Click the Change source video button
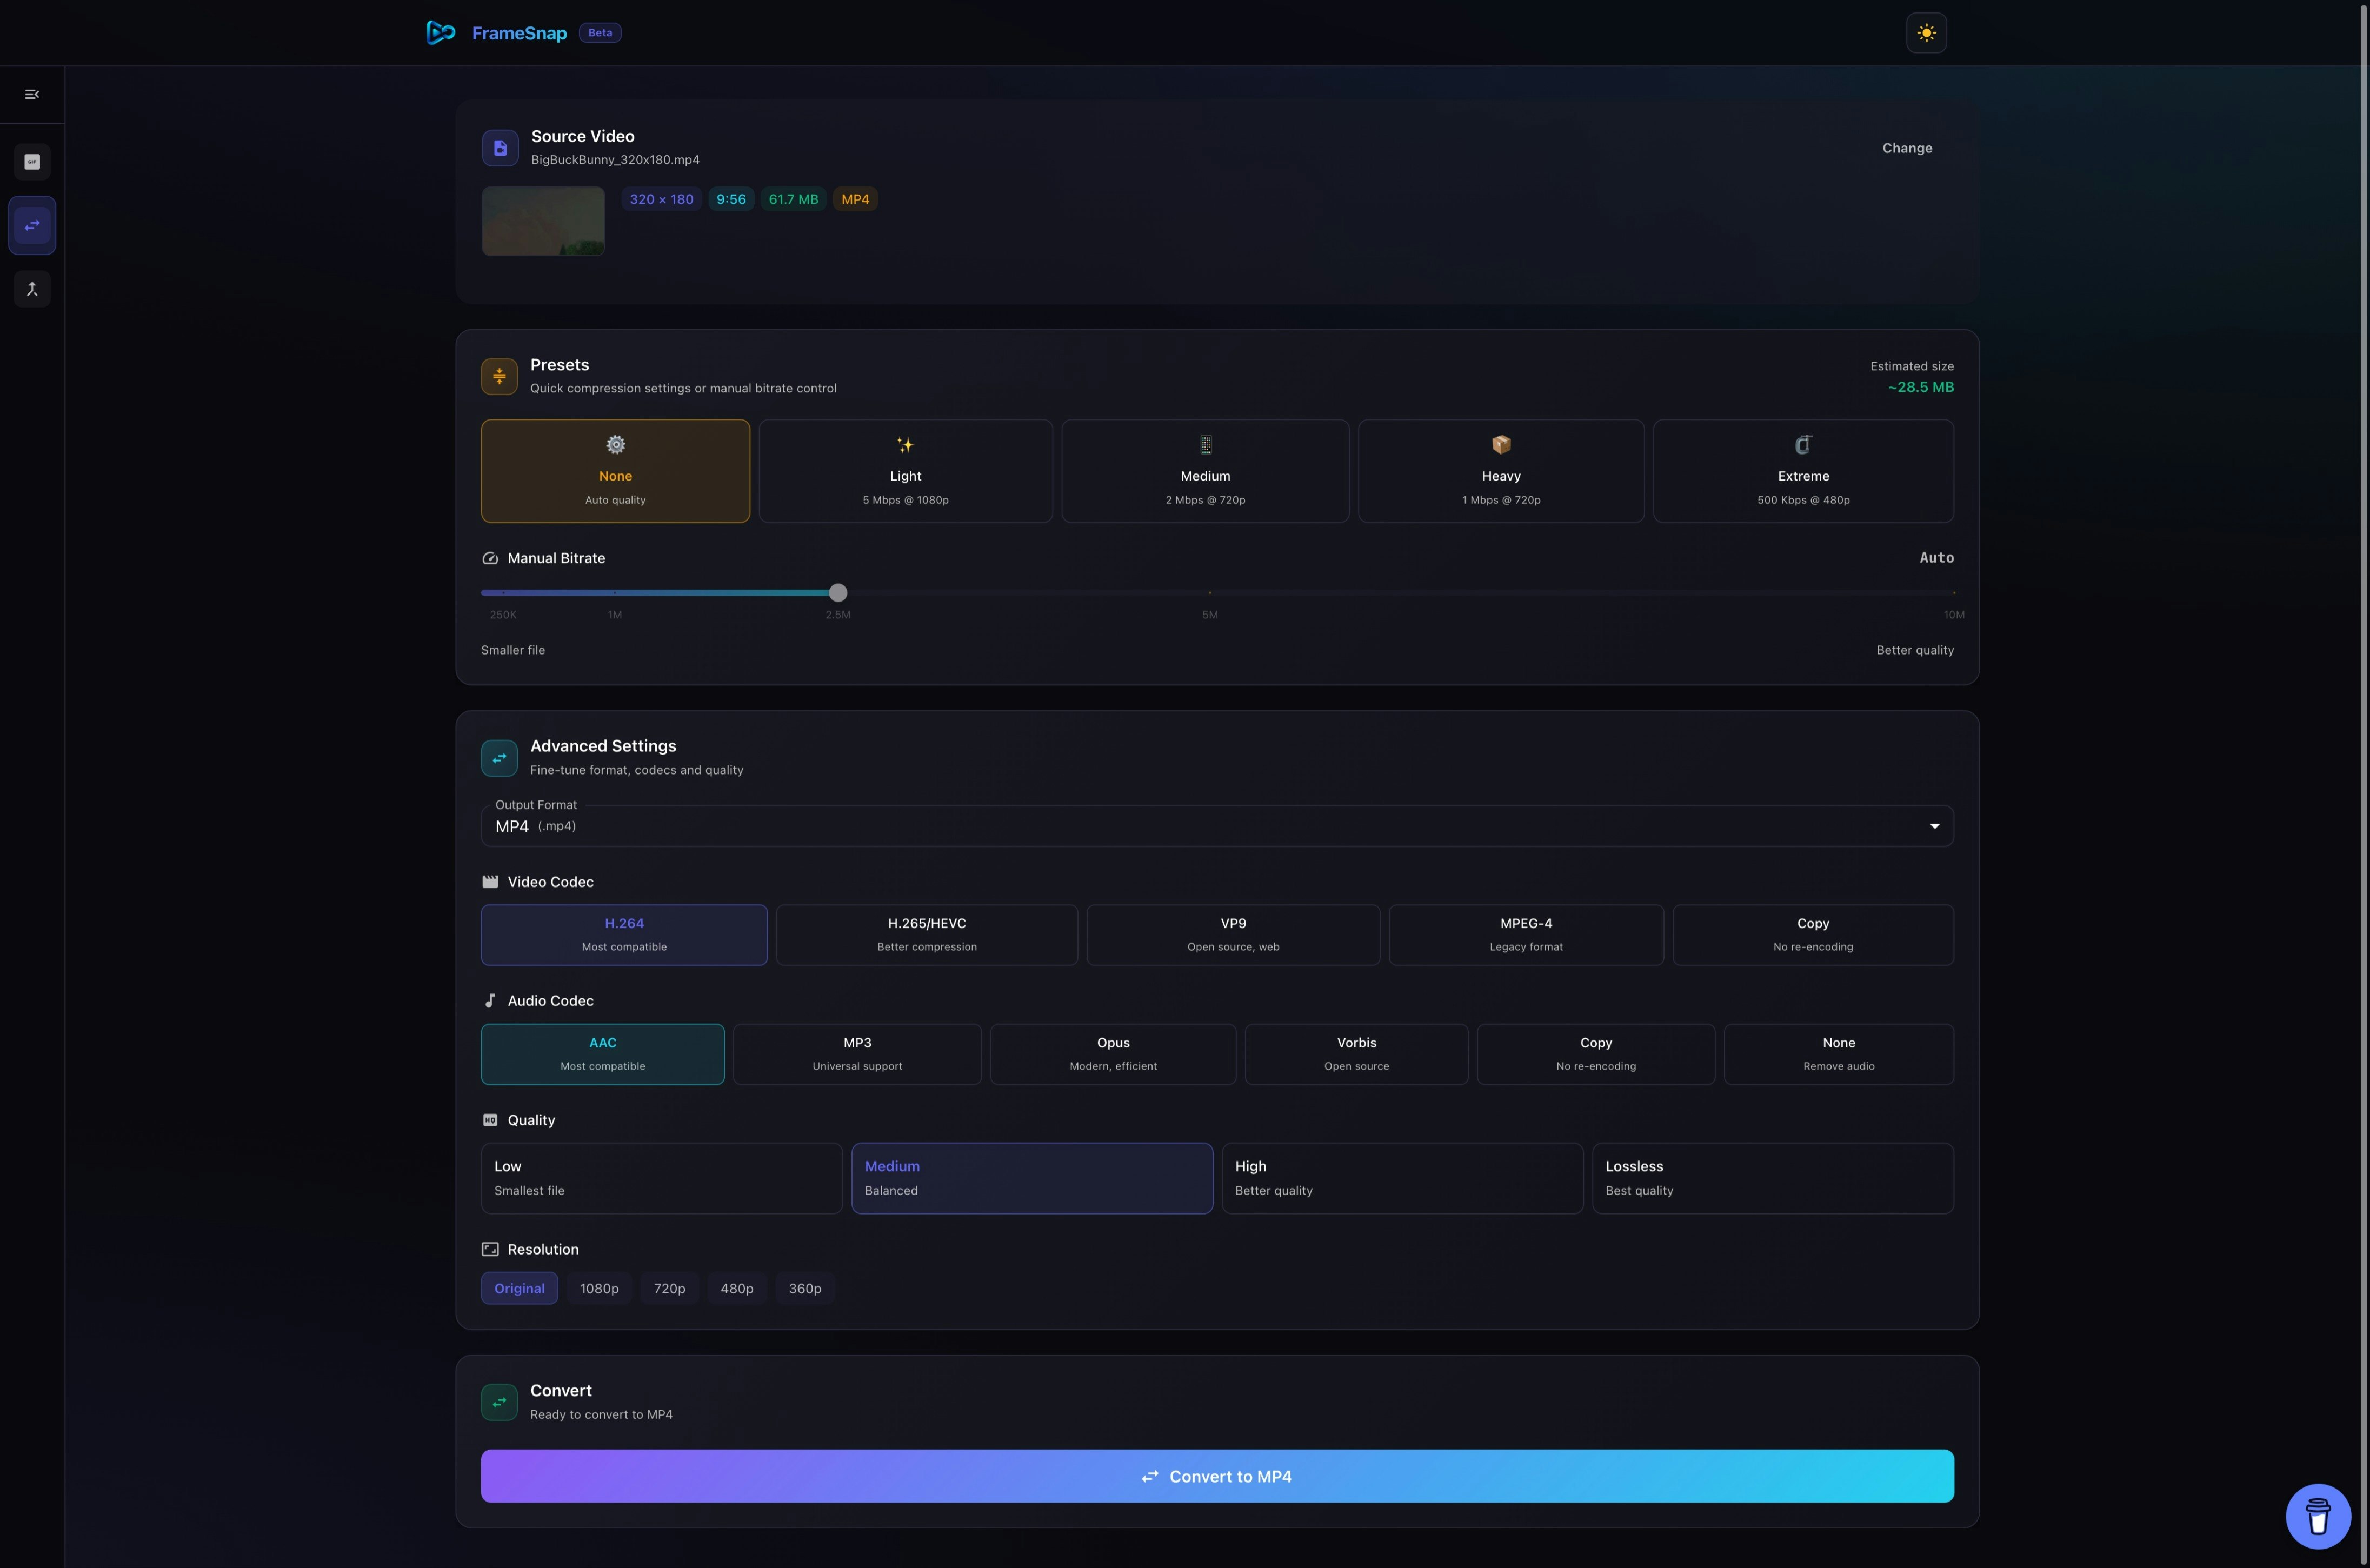 pos(1906,148)
